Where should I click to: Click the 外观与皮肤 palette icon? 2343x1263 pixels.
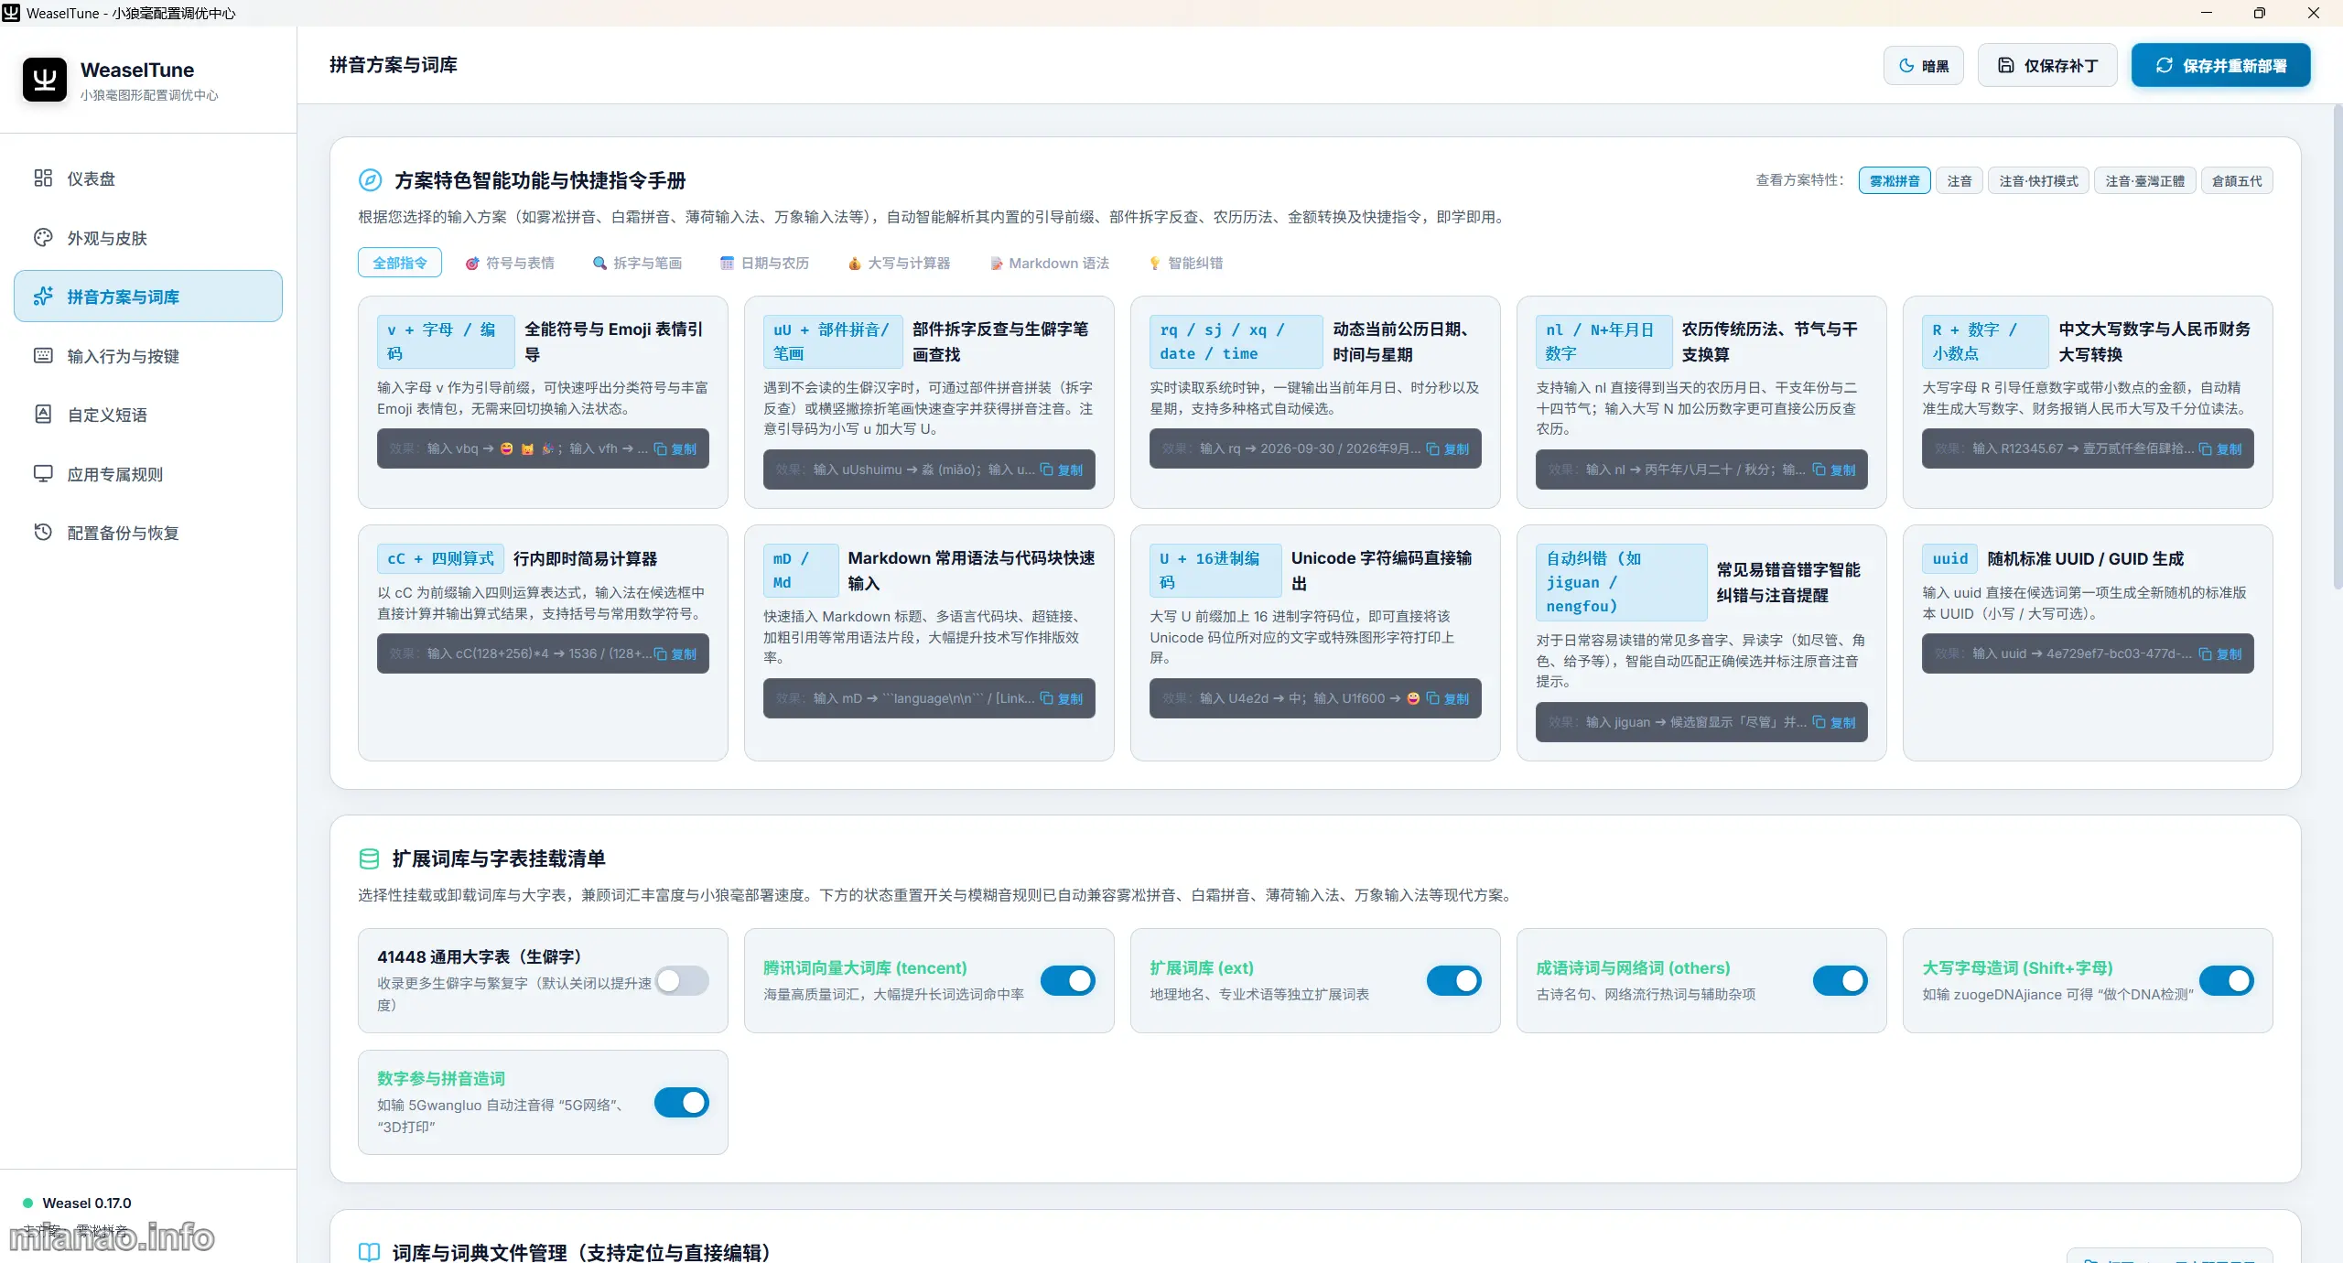43,238
